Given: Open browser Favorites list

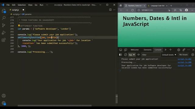Looking at the screenshot, I should click(x=175, y=10).
